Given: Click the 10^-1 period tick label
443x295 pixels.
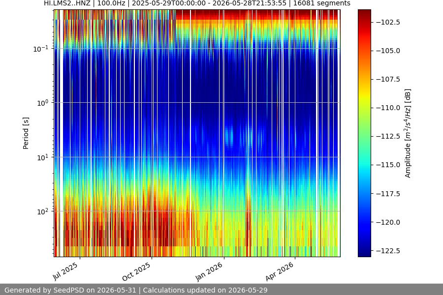Looking at the screenshot, I should (x=41, y=49).
